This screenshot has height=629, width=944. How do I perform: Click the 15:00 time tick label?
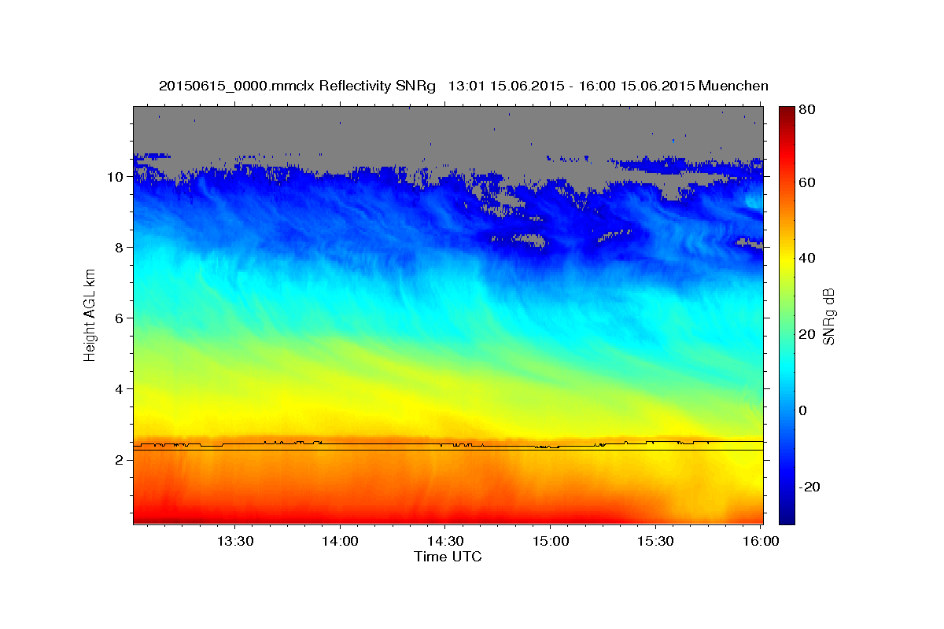tap(550, 542)
